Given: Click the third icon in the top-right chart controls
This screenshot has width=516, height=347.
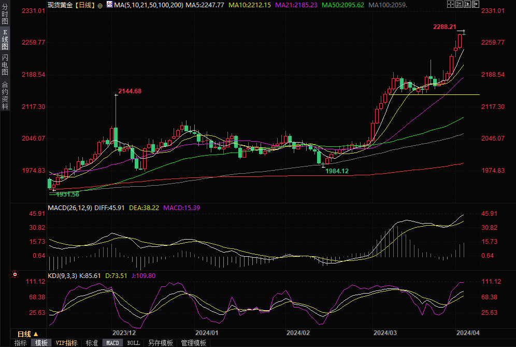Looking at the screenshot, I should [x=466, y=5].
